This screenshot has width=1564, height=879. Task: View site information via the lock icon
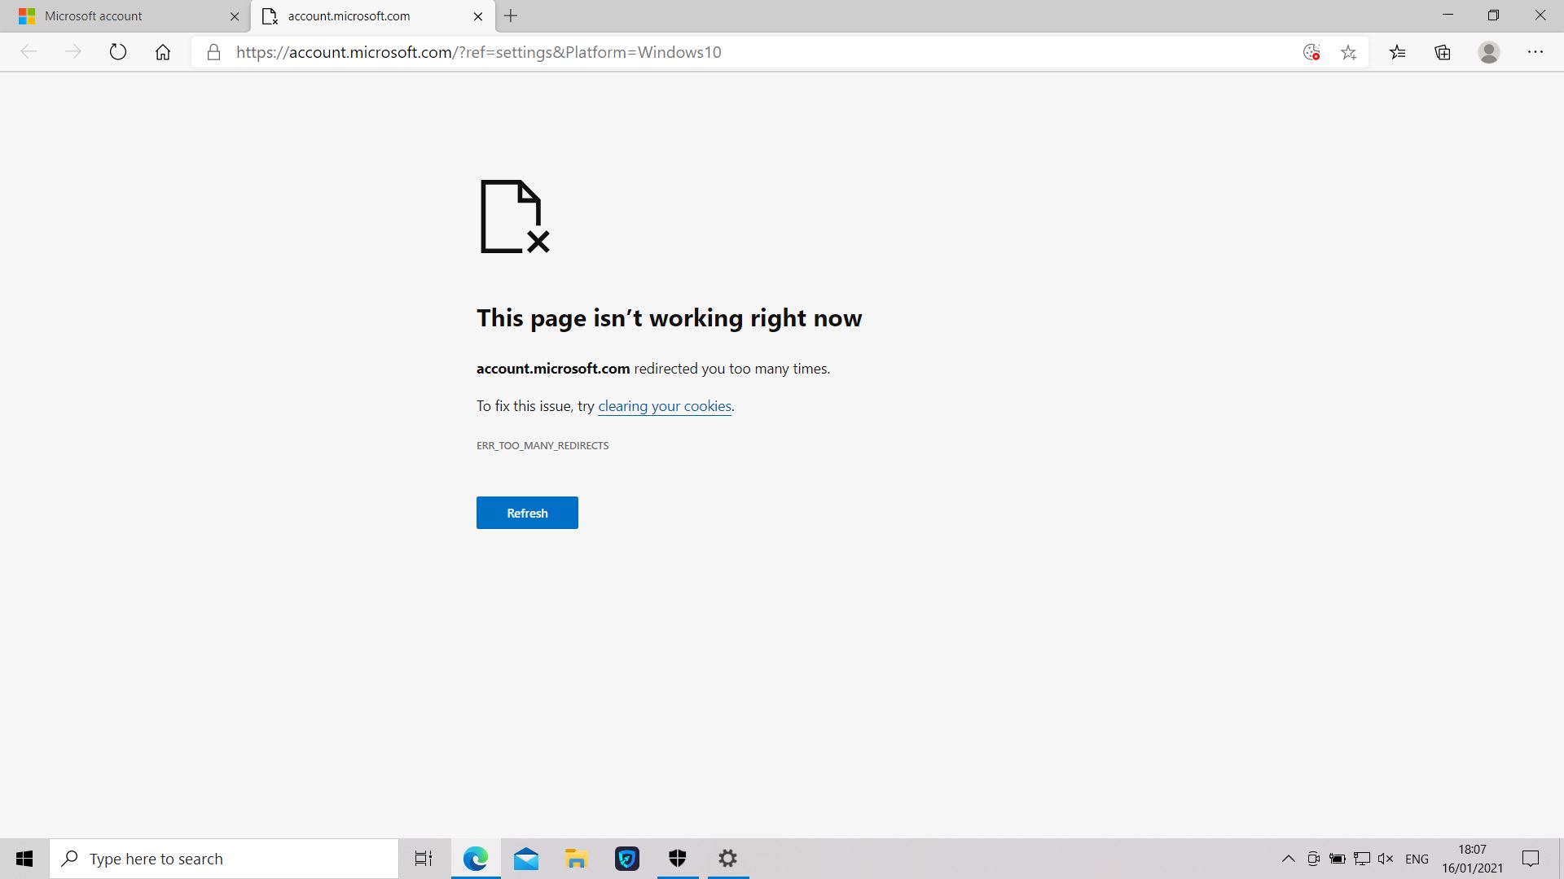[x=213, y=52]
